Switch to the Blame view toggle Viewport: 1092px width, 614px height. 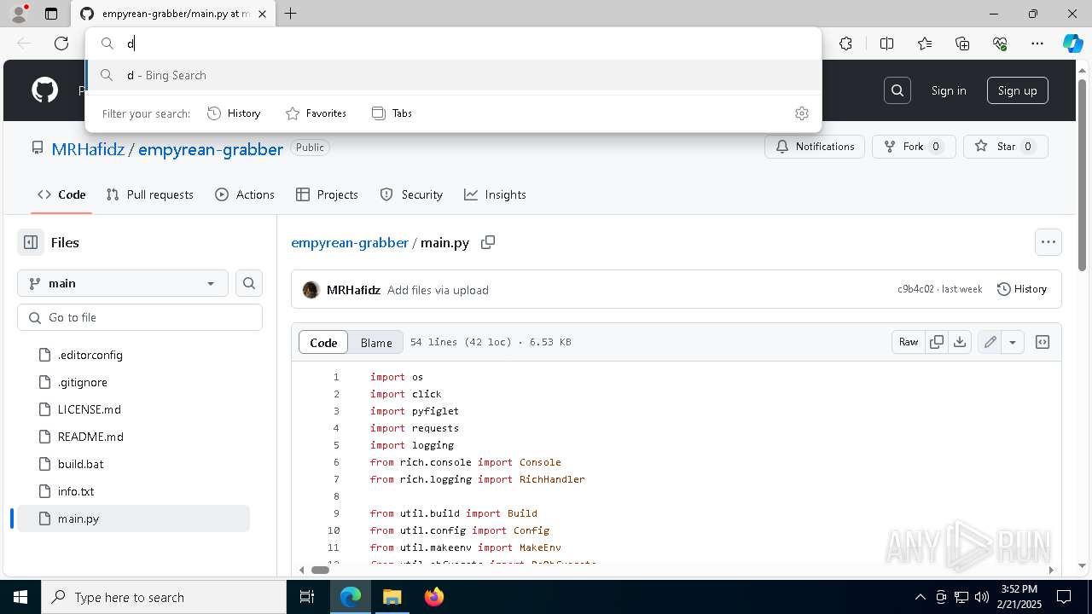376,342
